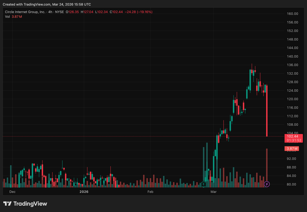This screenshot has width=307, height=212.
Task: Click the 2026 time axis label
Action: 84,192
